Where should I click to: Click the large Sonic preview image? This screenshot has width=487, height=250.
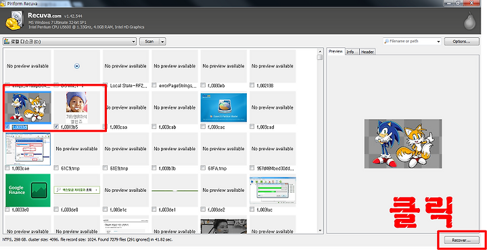click(403, 144)
